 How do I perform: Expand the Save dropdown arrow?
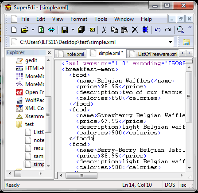coord(73,30)
